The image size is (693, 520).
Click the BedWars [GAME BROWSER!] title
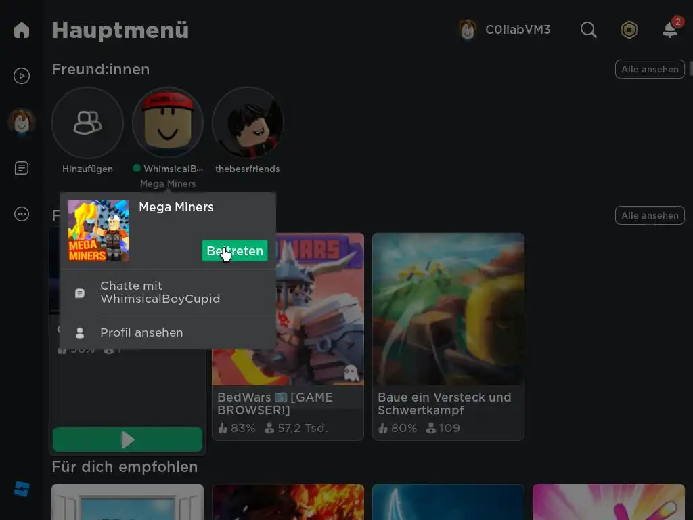pyautogui.click(x=275, y=404)
